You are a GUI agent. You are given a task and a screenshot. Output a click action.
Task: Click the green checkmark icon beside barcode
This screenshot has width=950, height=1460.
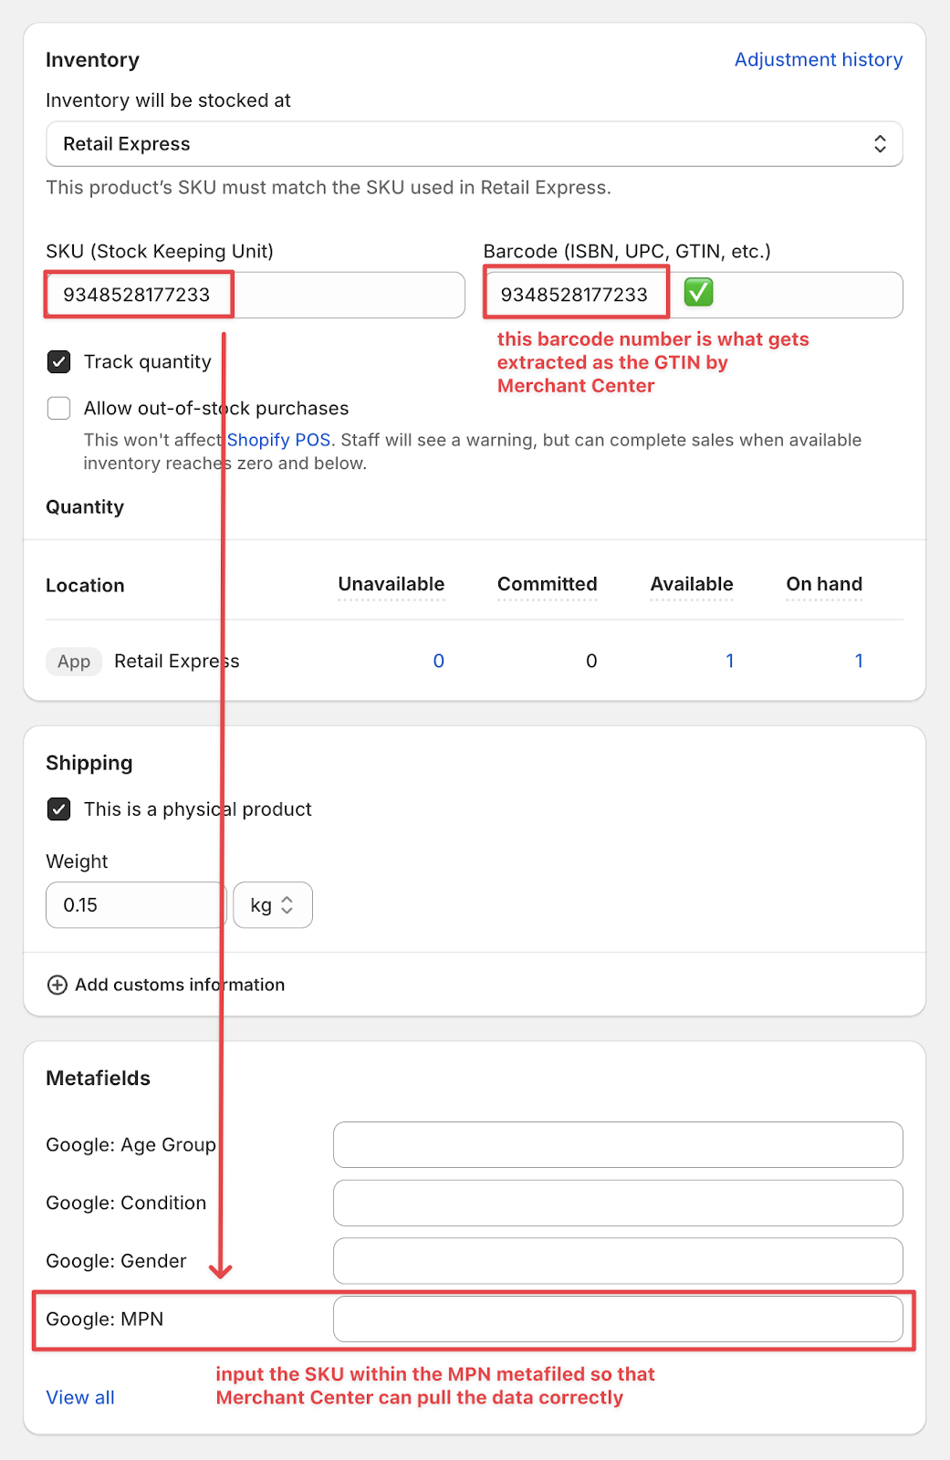[x=698, y=293]
